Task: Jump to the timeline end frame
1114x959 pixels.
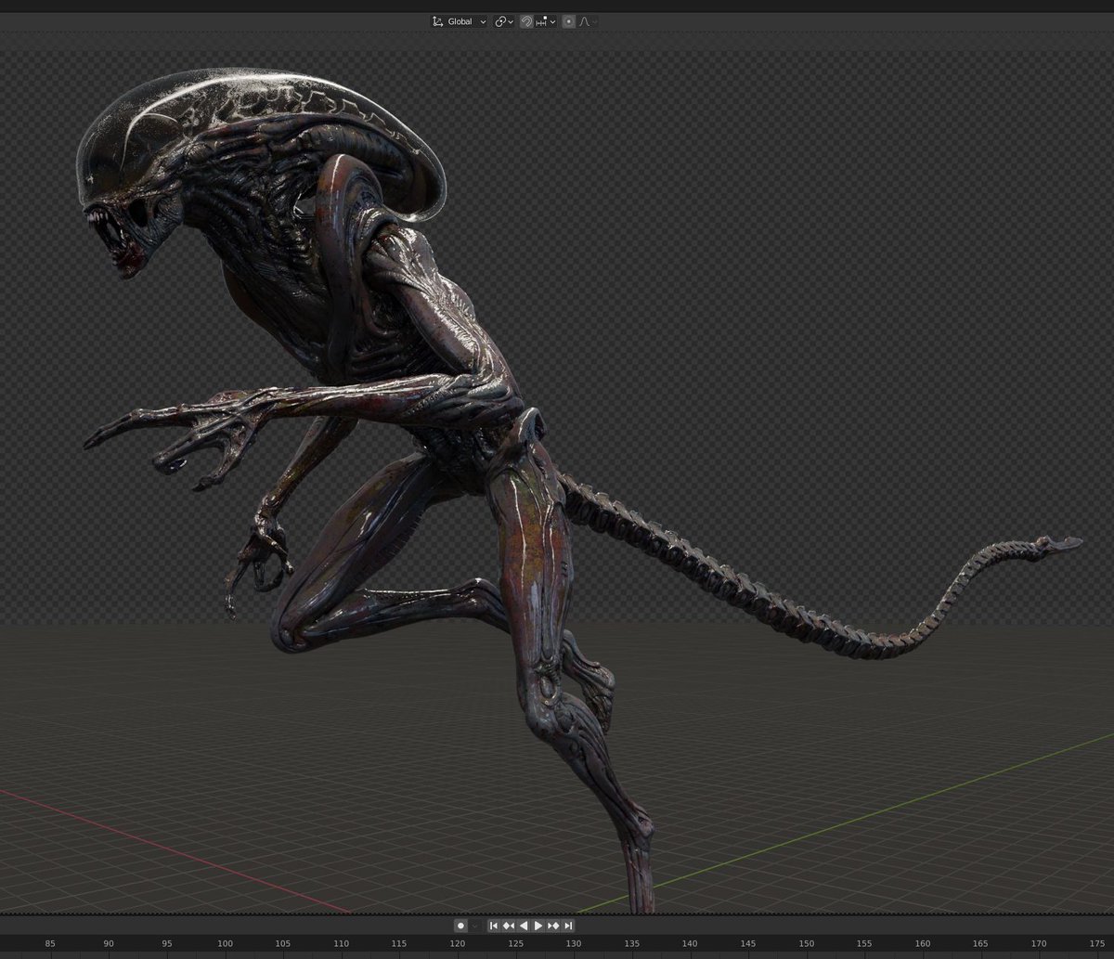Action: tap(568, 926)
